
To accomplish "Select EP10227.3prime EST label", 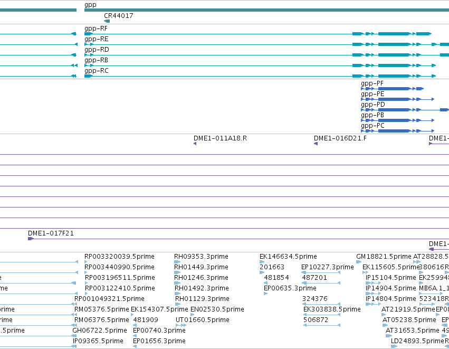I will 328,267.
